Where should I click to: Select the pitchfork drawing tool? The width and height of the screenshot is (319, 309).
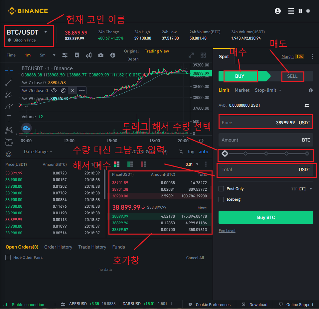[9, 94]
